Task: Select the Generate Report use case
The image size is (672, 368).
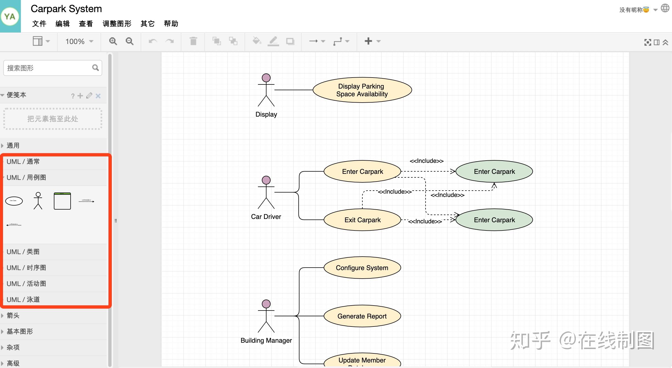Action: (x=362, y=316)
